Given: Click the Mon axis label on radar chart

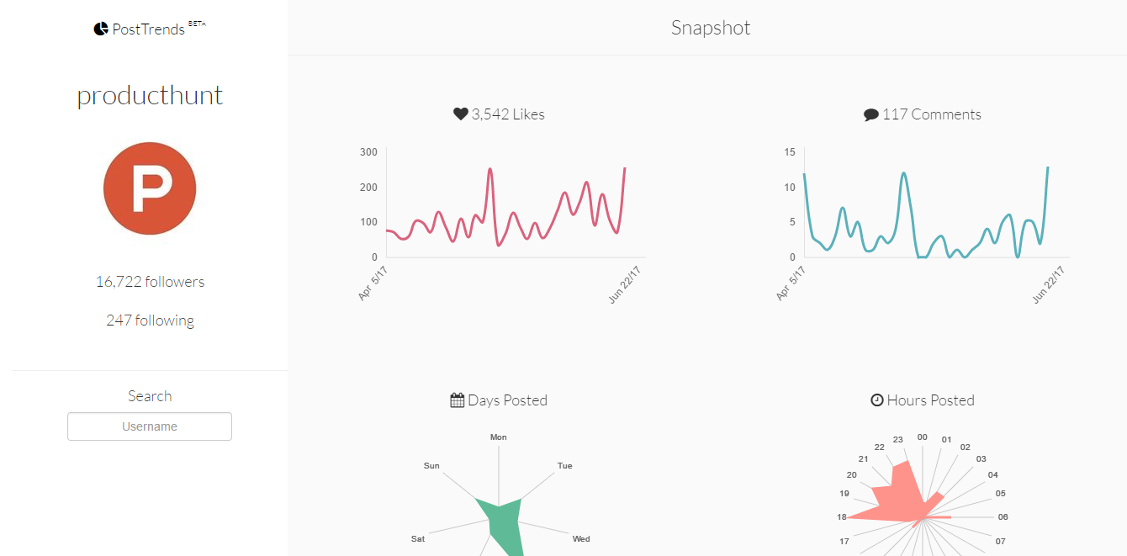Looking at the screenshot, I should tap(498, 437).
